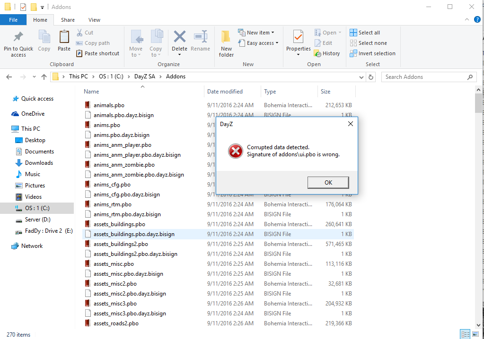The image size is (484, 339).
Task: Go up one folder level arrow
Action: (x=44, y=77)
